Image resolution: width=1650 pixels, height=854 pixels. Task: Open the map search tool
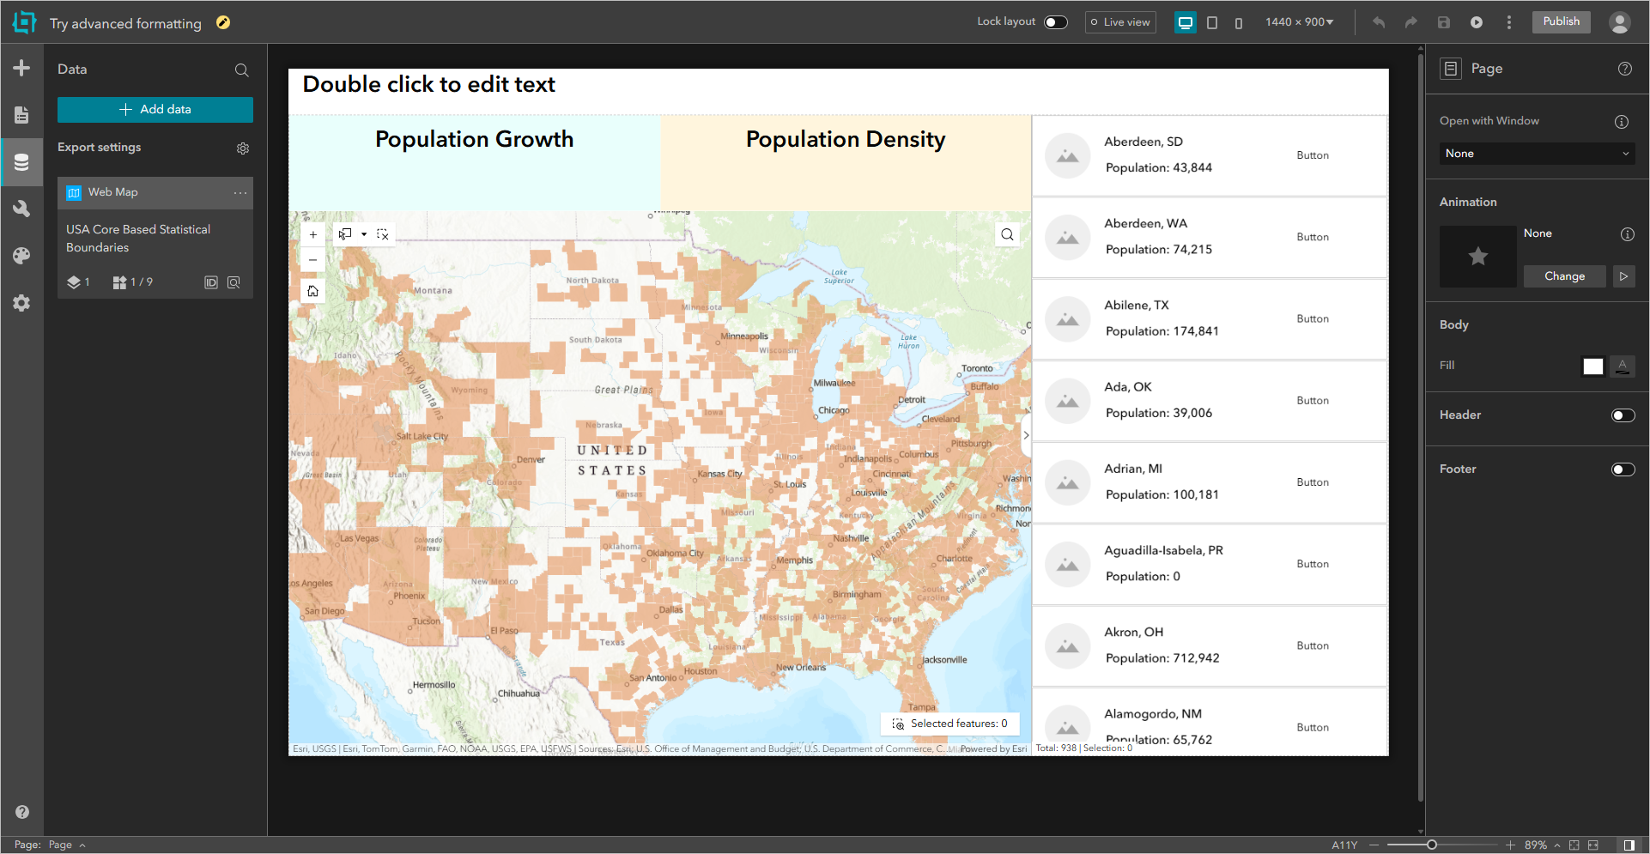(1008, 234)
